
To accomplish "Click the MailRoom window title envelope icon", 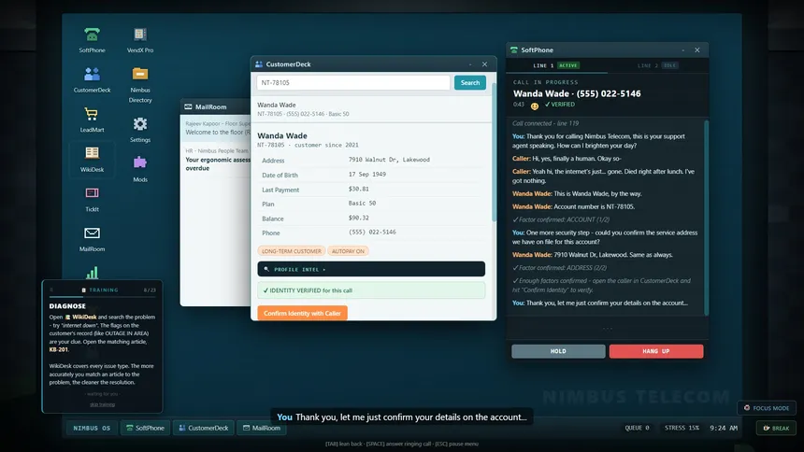I will [188, 106].
